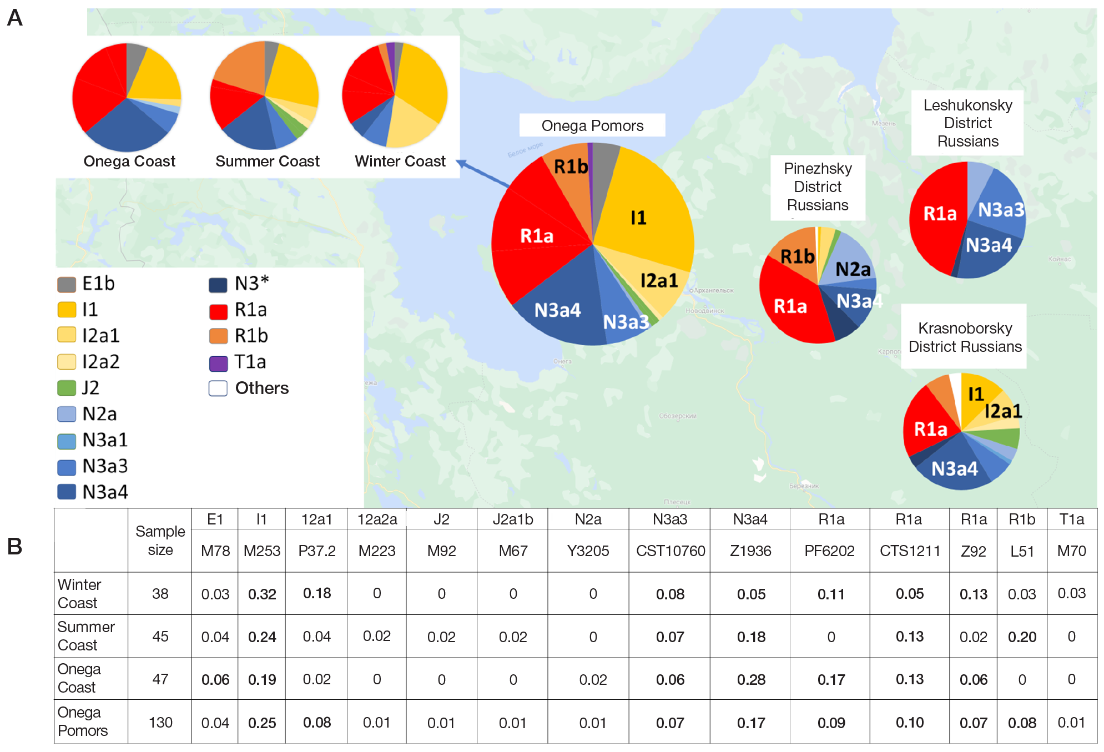Click the R1a red legend swatch
Viewport: 1104px width, 752px height.
coord(218,311)
